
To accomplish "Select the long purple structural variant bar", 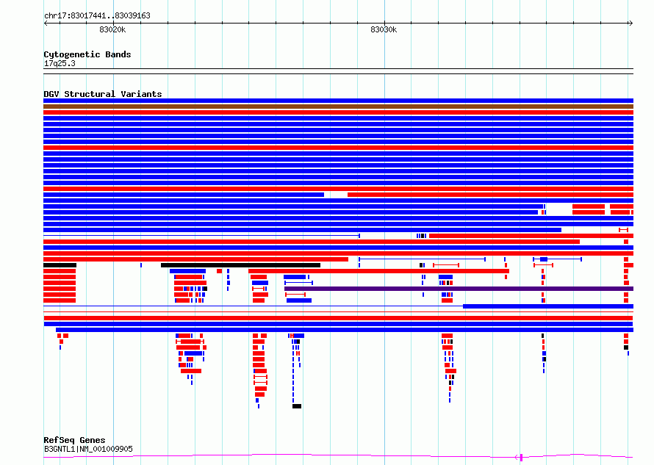I will 459,289.
